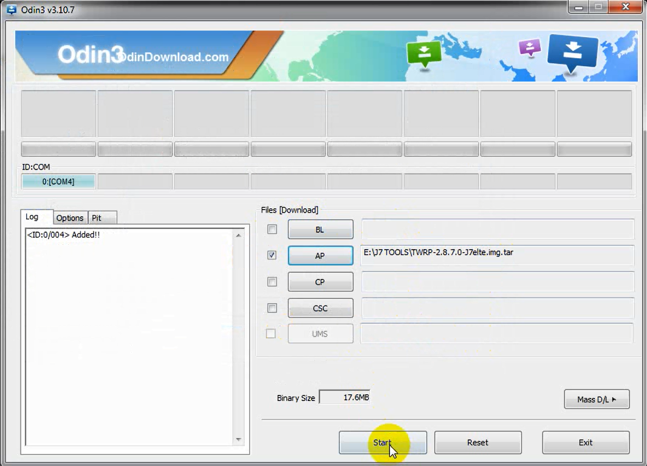The width and height of the screenshot is (647, 466).
Task: Click the UMS button
Action: coord(321,334)
